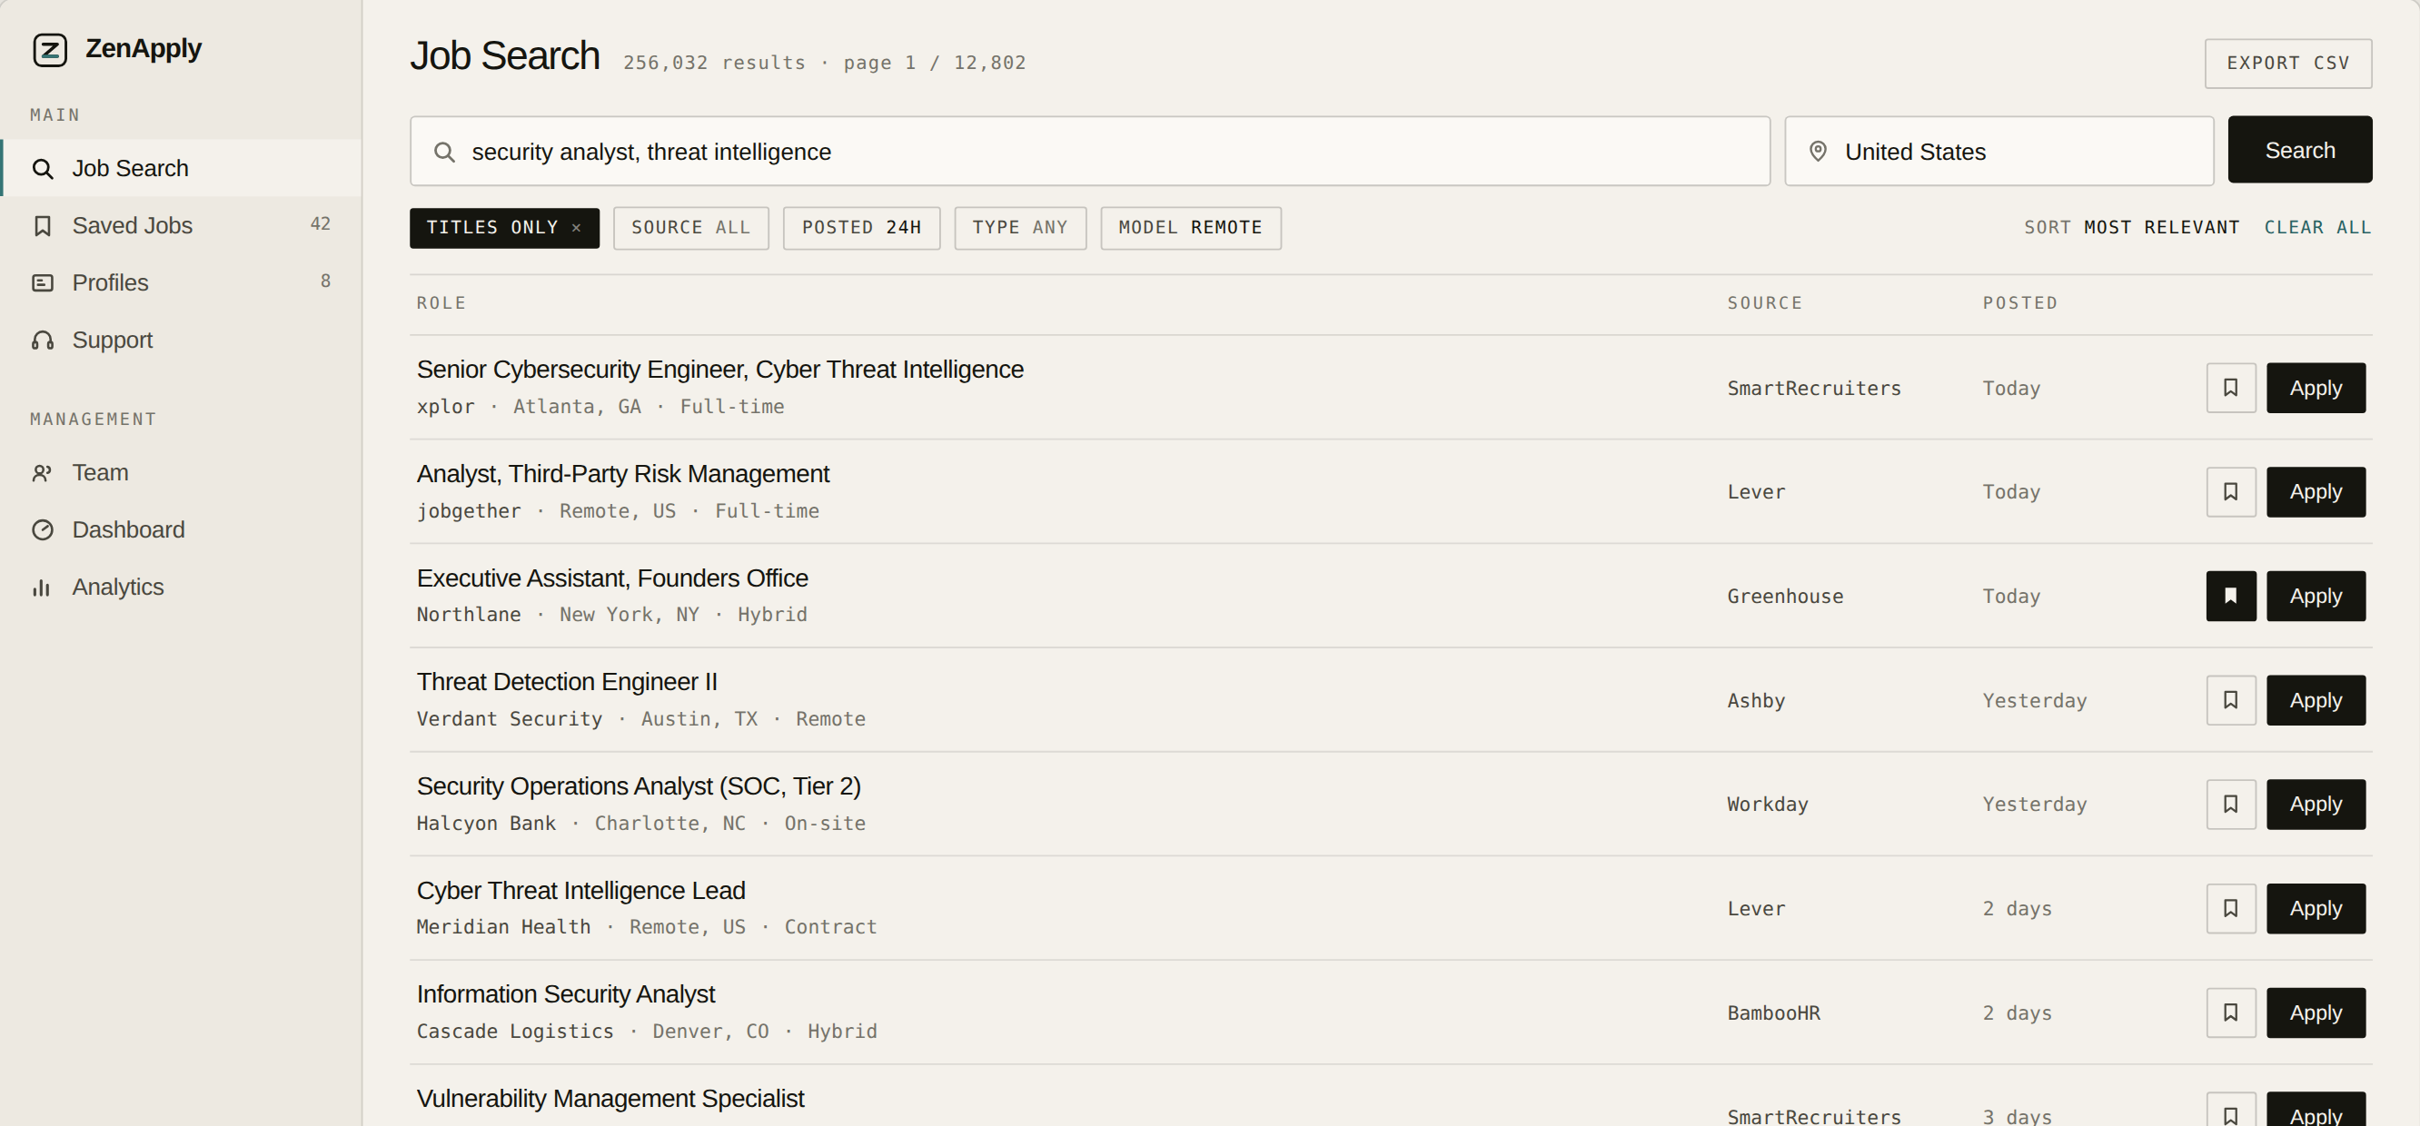Click the United States location field

point(1999,152)
